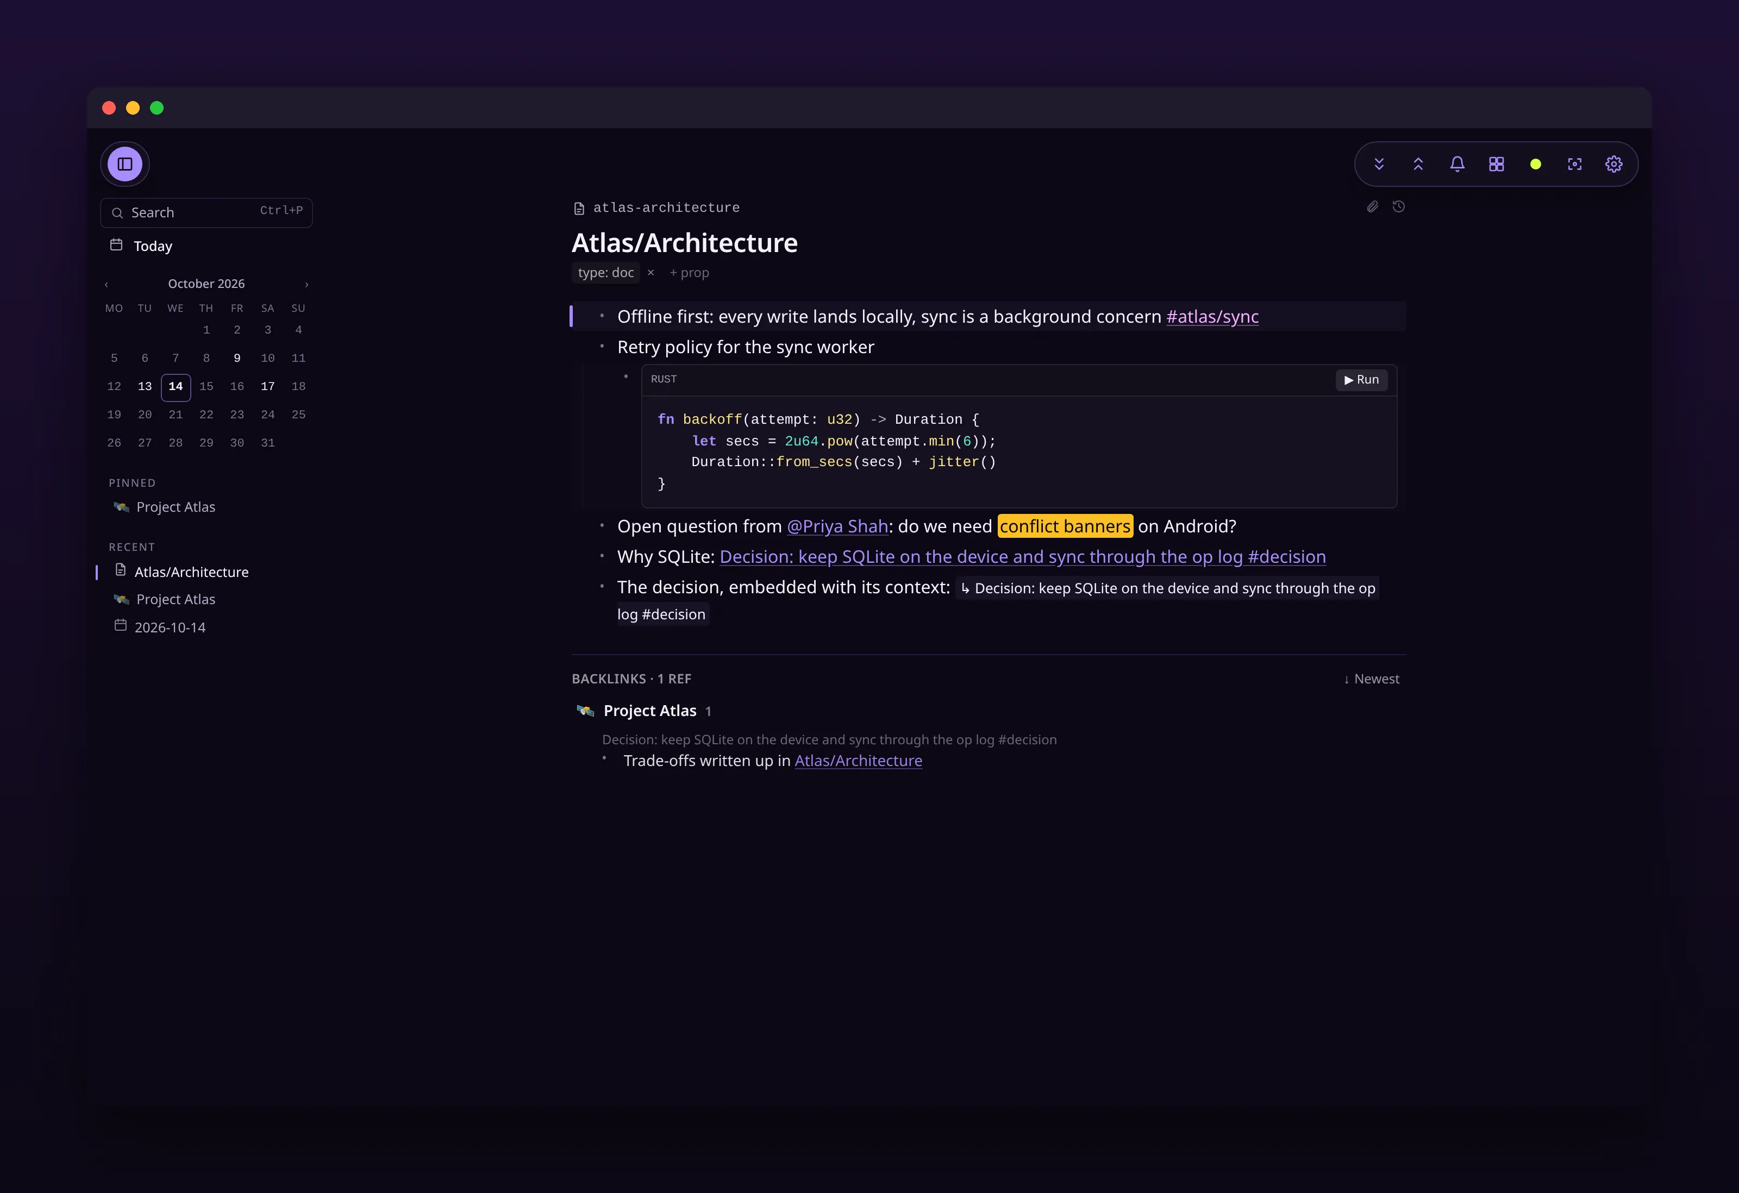Click the expand all double-chevron-down icon

point(1379,164)
